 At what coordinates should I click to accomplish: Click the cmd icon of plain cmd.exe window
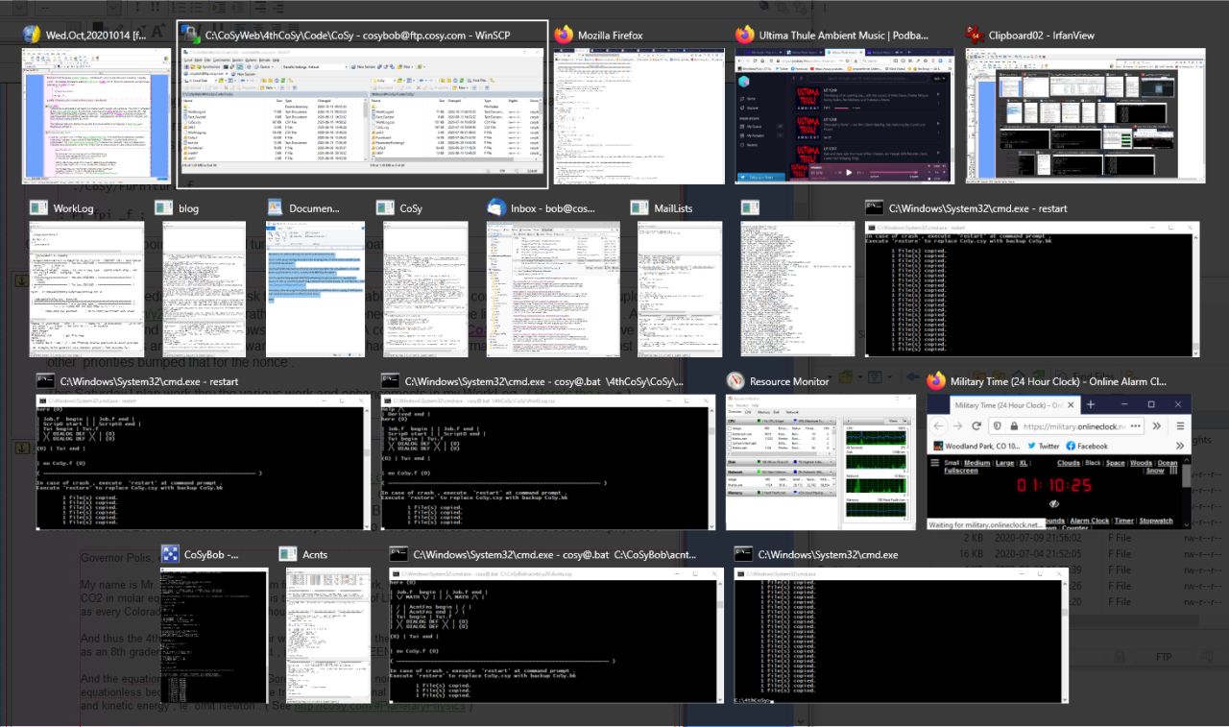[742, 554]
